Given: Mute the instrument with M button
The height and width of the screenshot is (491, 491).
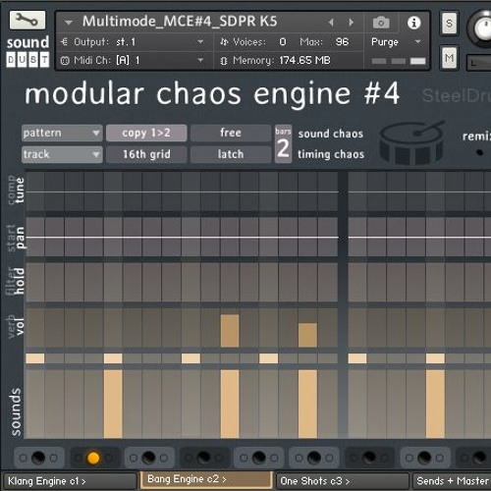Looking at the screenshot, I should coord(449,58).
